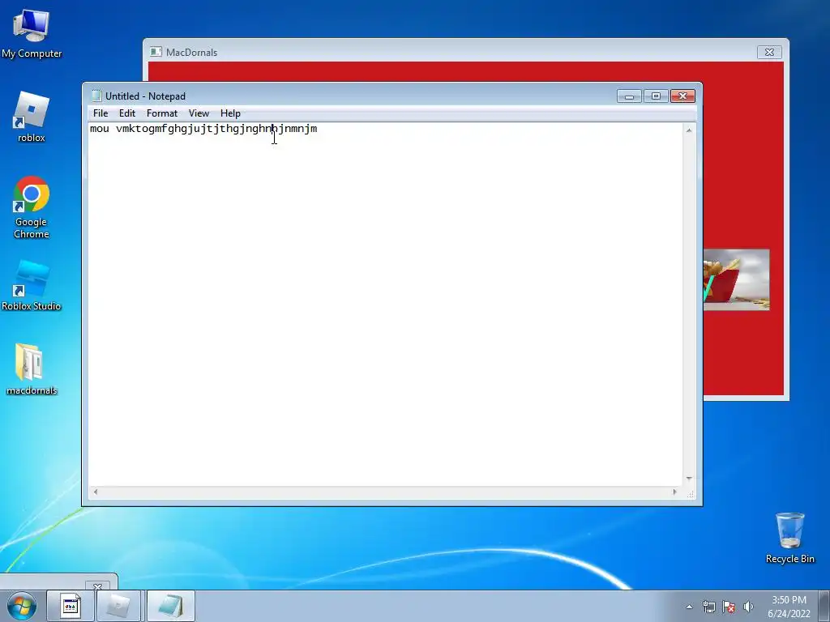Switch to the first taskbar program button
This screenshot has width=830, height=622.
71,606
